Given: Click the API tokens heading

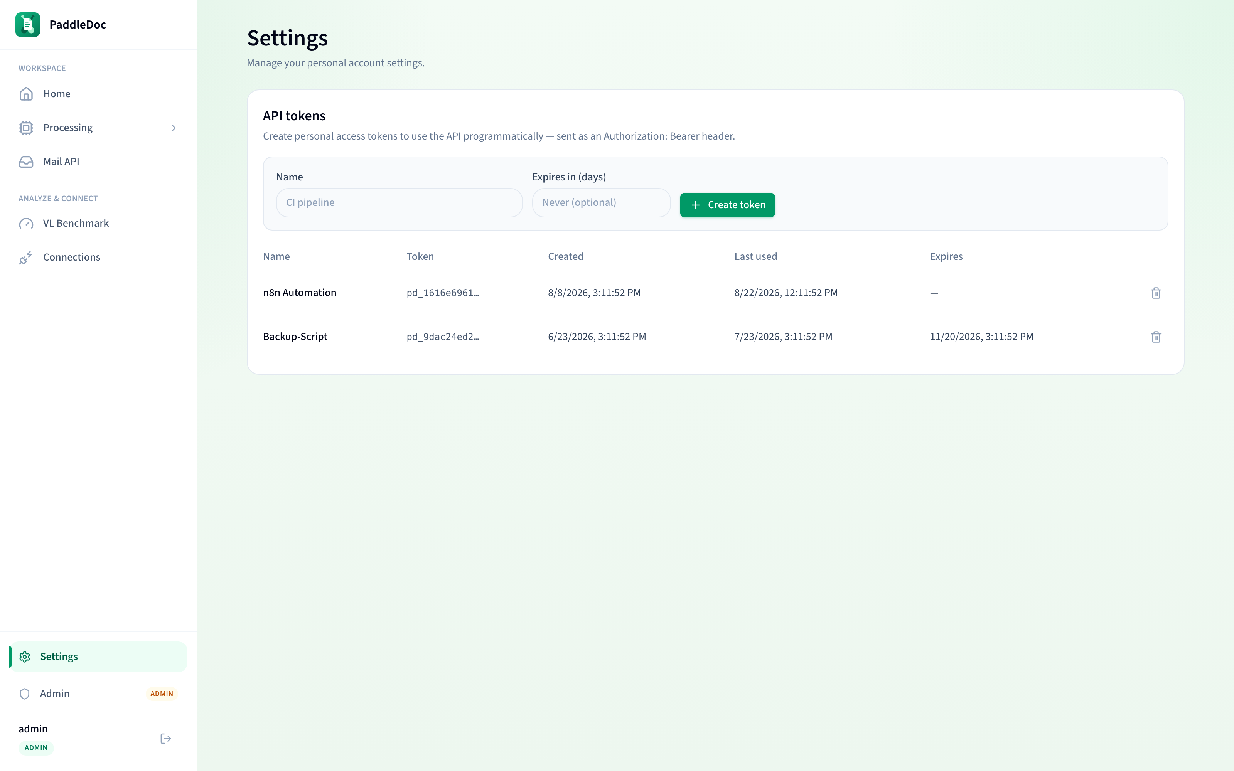Looking at the screenshot, I should (x=294, y=116).
